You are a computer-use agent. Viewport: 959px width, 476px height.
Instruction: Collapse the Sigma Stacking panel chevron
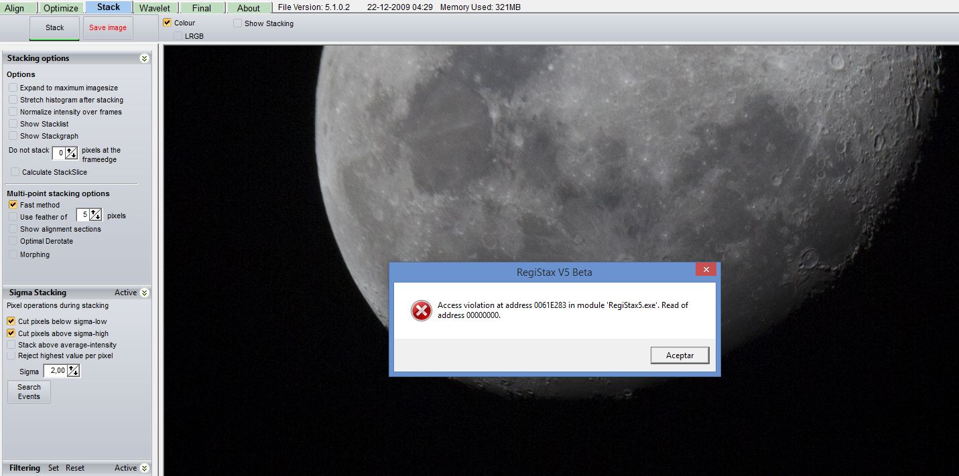click(144, 293)
